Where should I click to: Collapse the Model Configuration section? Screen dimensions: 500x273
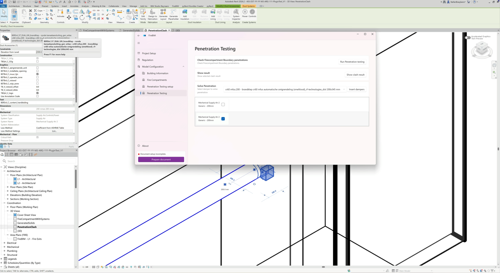coord(183,67)
